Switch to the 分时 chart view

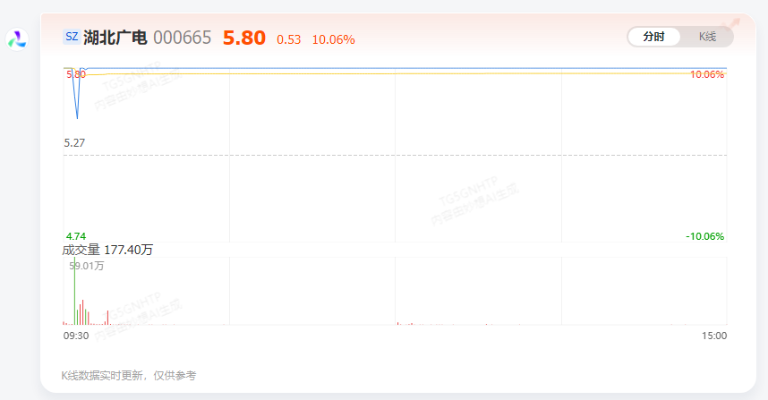pyautogui.click(x=654, y=37)
